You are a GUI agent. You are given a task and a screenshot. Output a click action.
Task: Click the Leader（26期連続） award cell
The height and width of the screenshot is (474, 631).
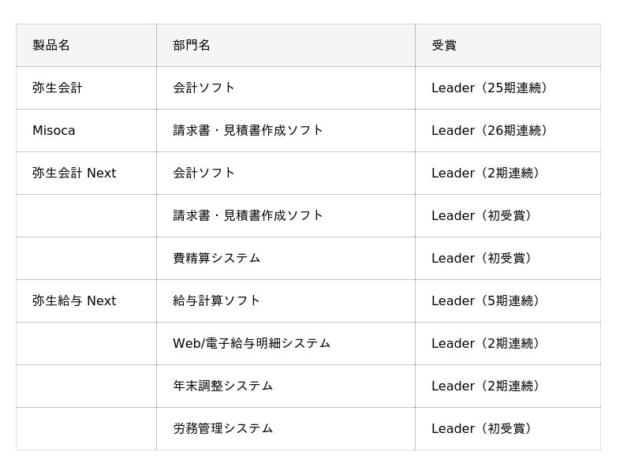point(490,130)
